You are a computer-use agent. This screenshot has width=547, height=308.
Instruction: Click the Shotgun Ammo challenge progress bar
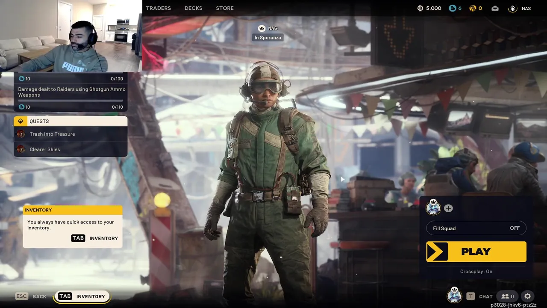(71, 101)
